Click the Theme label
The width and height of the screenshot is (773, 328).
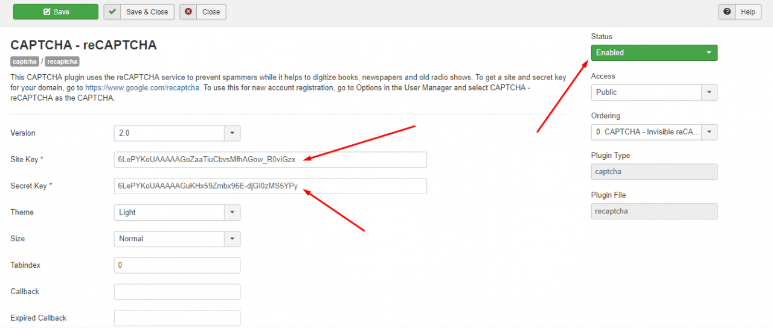(22, 212)
